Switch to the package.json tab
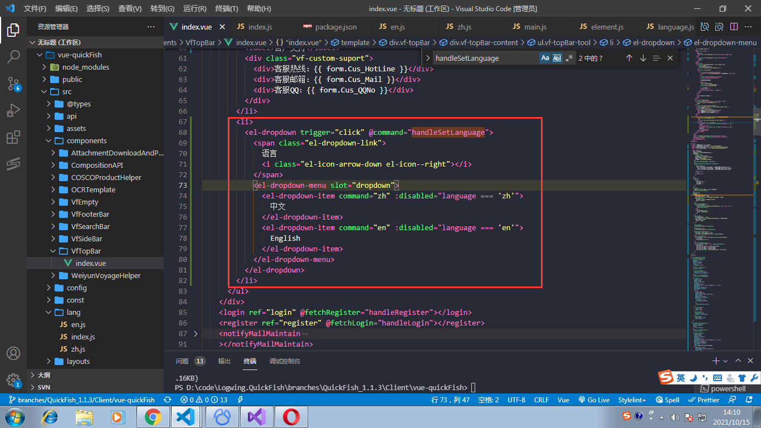Viewport: 761px width, 428px height. pos(335,27)
